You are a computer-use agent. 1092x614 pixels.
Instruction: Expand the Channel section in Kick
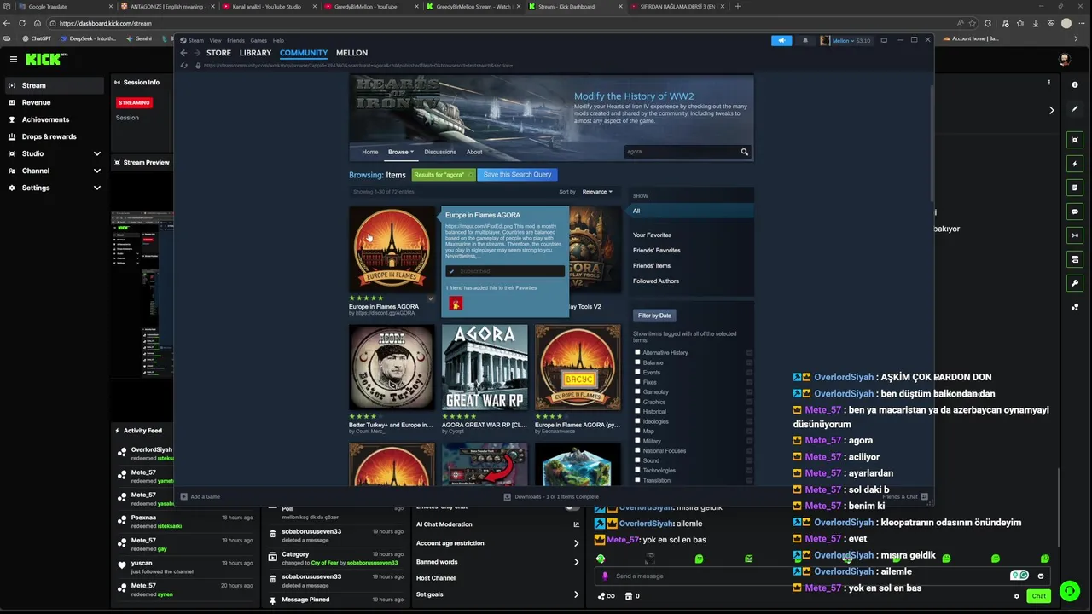pos(55,171)
